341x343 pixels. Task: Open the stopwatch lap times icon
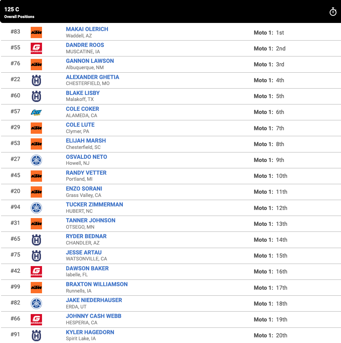pos(333,11)
